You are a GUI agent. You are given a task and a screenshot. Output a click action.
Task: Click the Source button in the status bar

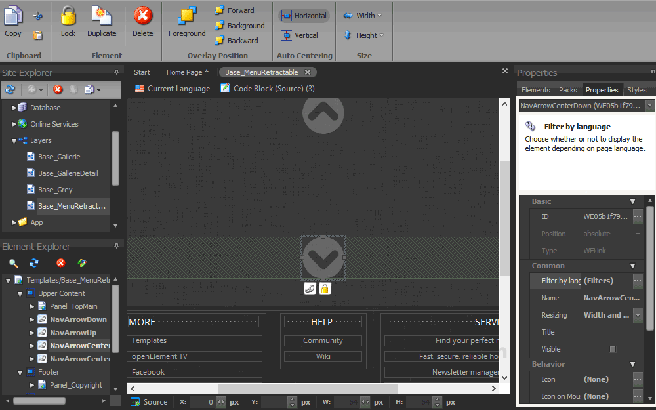point(149,401)
